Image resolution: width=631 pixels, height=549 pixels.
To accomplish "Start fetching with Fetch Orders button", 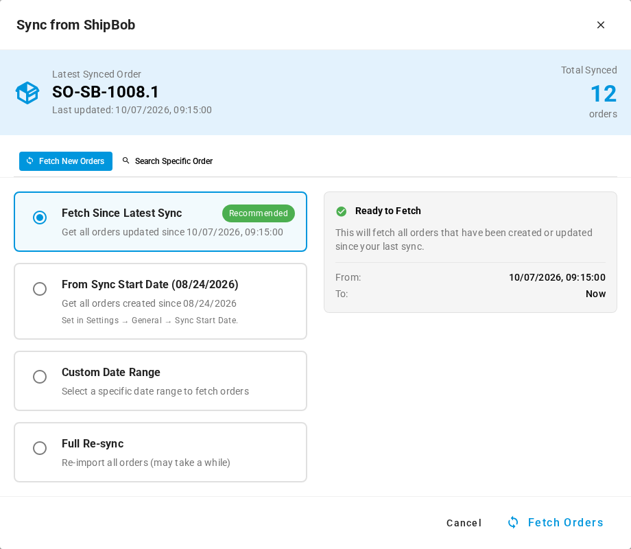I will 556,522.
